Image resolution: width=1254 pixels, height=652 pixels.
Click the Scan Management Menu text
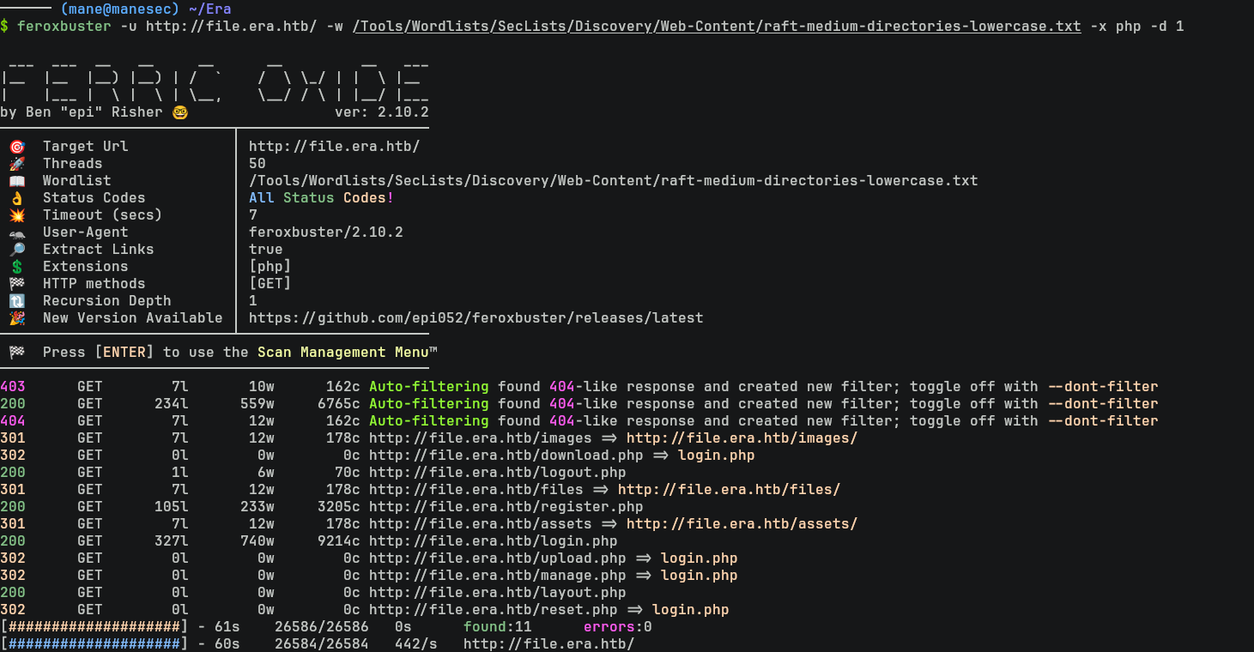tap(347, 353)
